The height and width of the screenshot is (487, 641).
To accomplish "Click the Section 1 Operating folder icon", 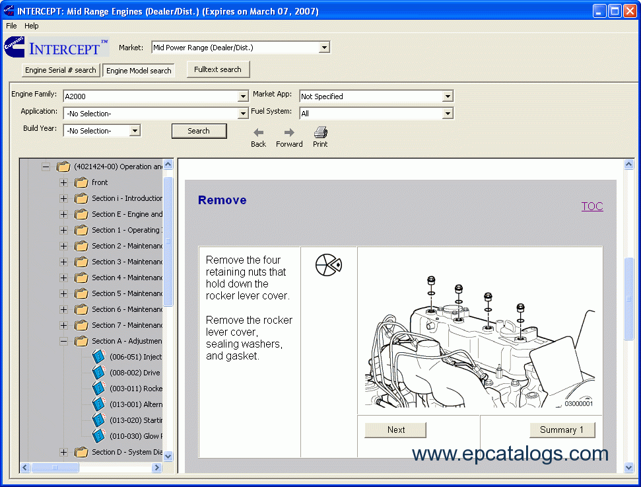I will (x=81, y=230).
